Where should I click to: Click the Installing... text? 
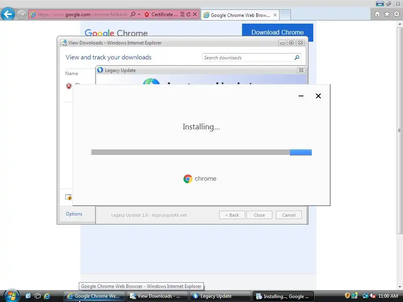coord(201,127)
